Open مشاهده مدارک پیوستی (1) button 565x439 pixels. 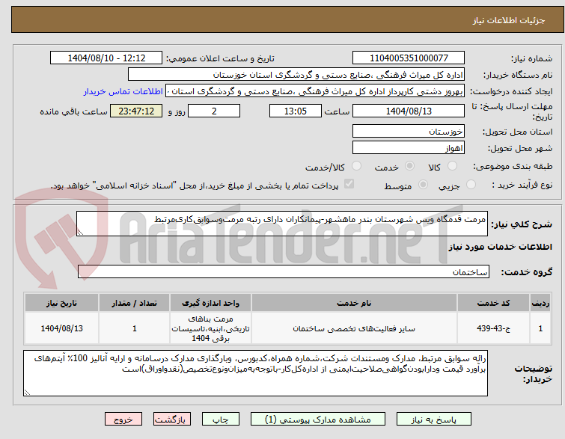318,420
